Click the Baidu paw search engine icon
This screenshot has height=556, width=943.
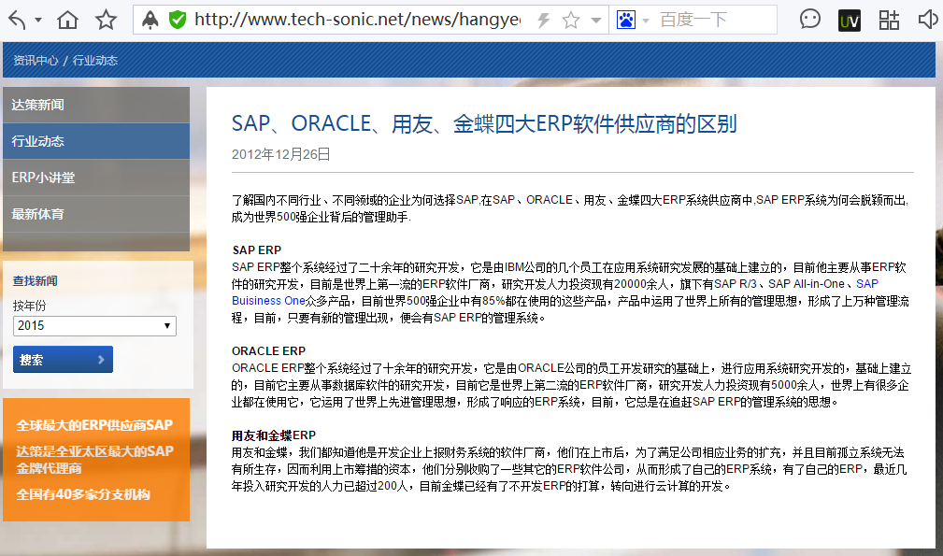click(x=626, y=20)
